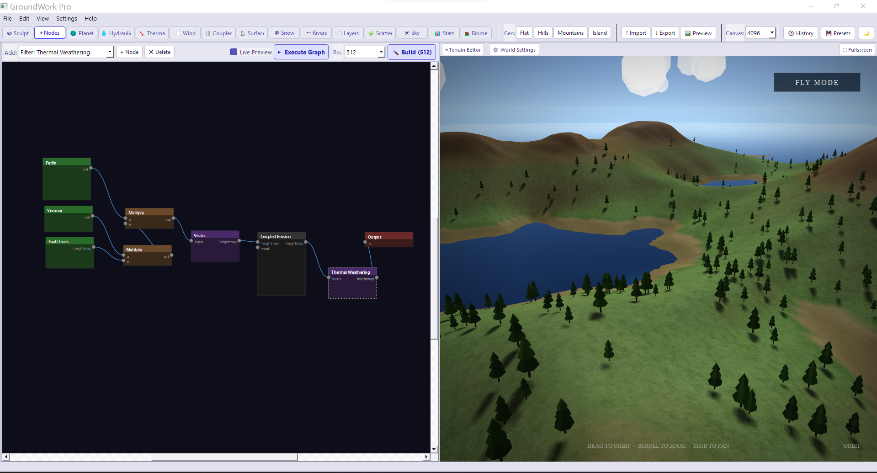Viewport: 877px width, 473px height.
Task: Select the Coupled Erosion node
Action: click(x=282, y=264)
